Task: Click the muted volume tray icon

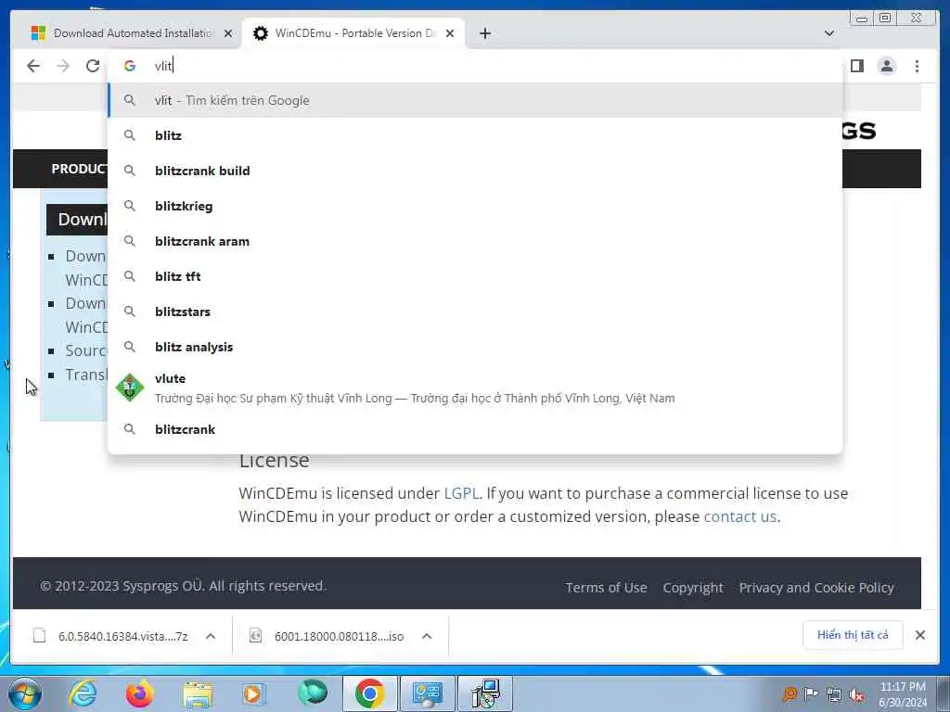Action: 856,694
